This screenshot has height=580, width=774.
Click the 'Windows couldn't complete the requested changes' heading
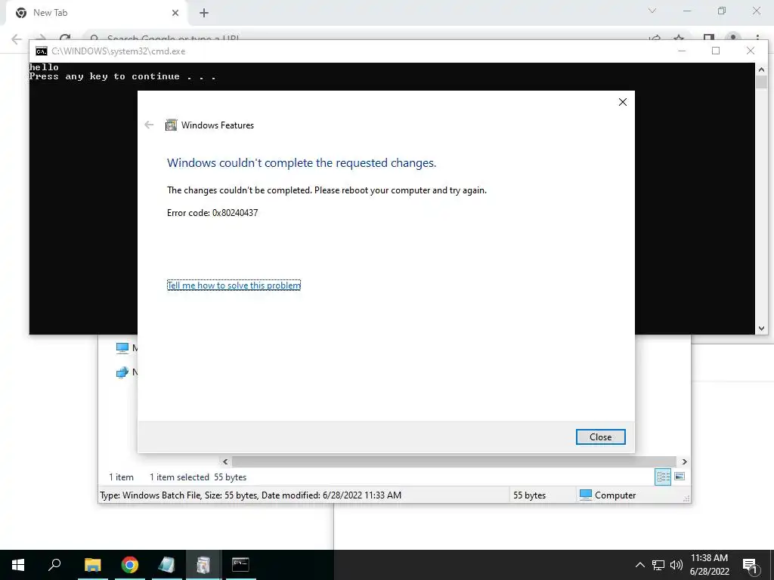pyautogui.click(x=302, y=163)
